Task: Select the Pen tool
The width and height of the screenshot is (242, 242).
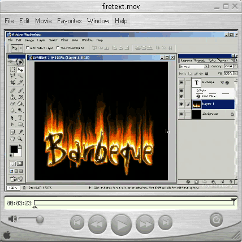Action: [x=12, y=124]
